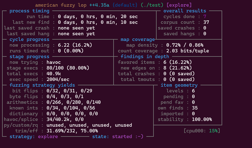
Task: Click the run time value '0 min, 20 sec'
Action: tap(119, 17)
